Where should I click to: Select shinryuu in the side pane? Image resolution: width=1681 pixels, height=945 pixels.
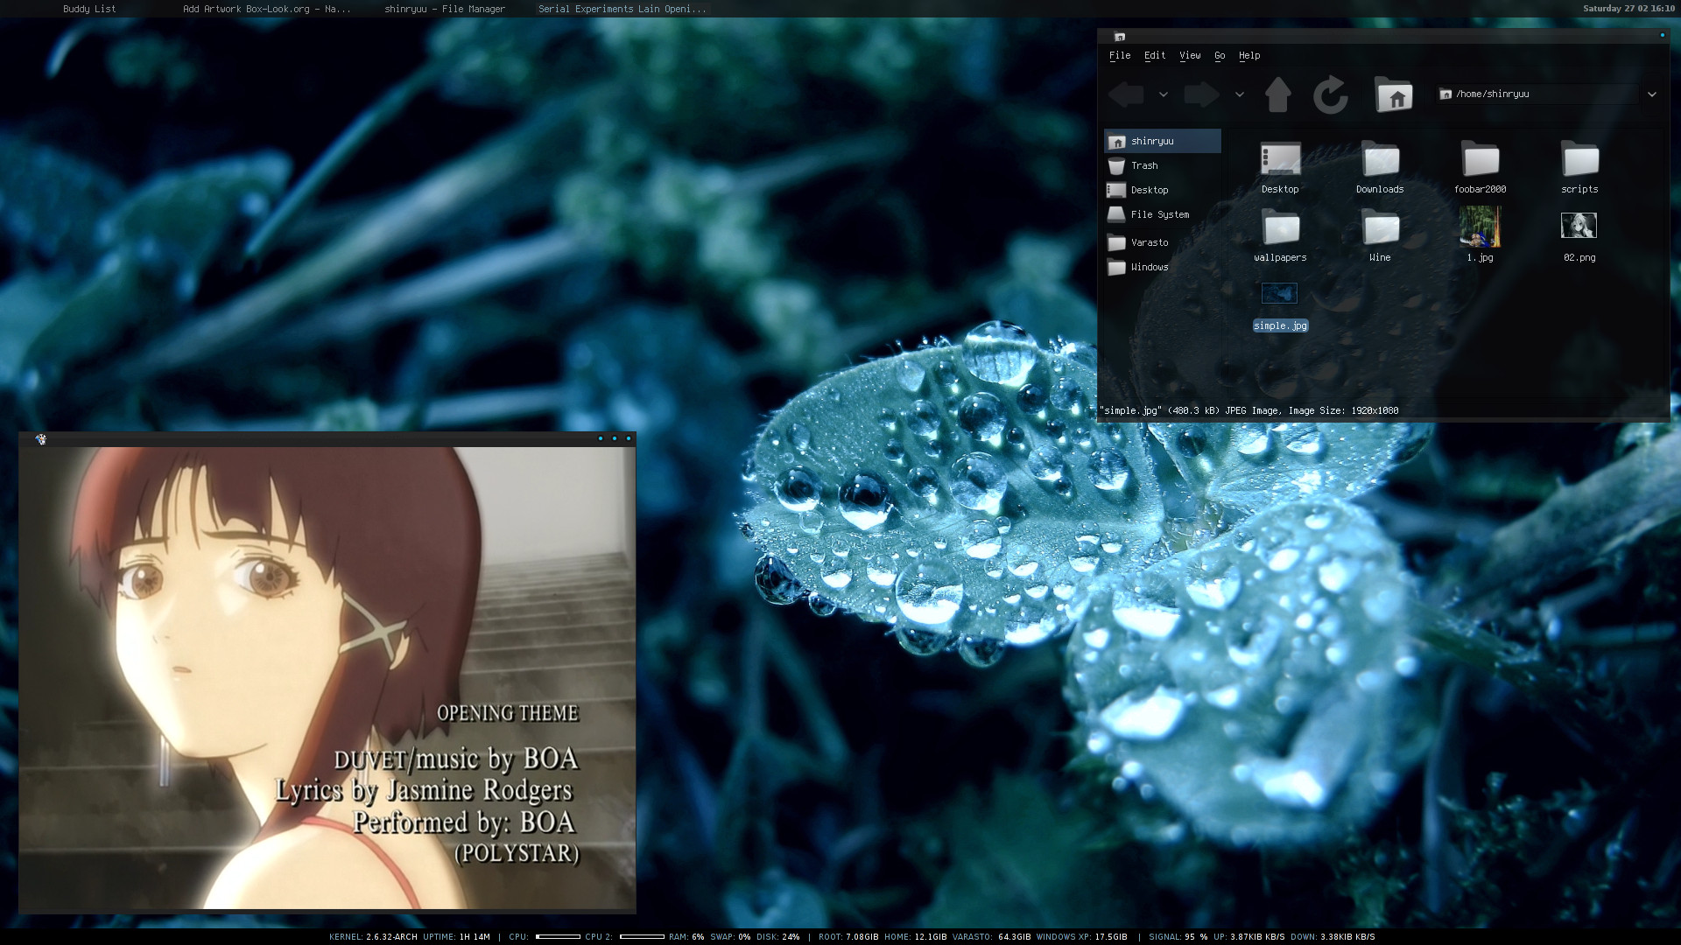[x=1163, y=141]
